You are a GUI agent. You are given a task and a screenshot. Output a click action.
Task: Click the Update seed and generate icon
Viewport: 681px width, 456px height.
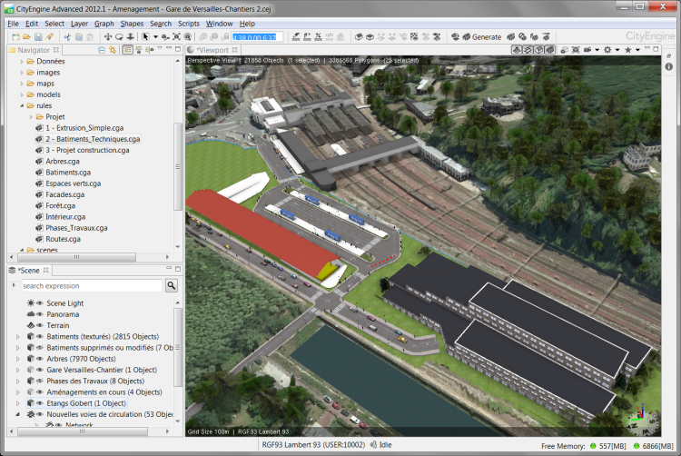click(511, 37)
